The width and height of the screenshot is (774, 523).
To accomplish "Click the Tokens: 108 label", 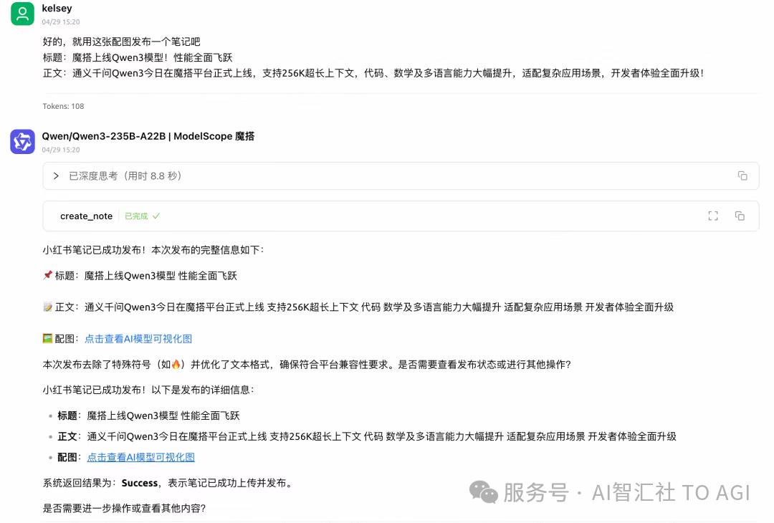I will (x=63, y=106).
